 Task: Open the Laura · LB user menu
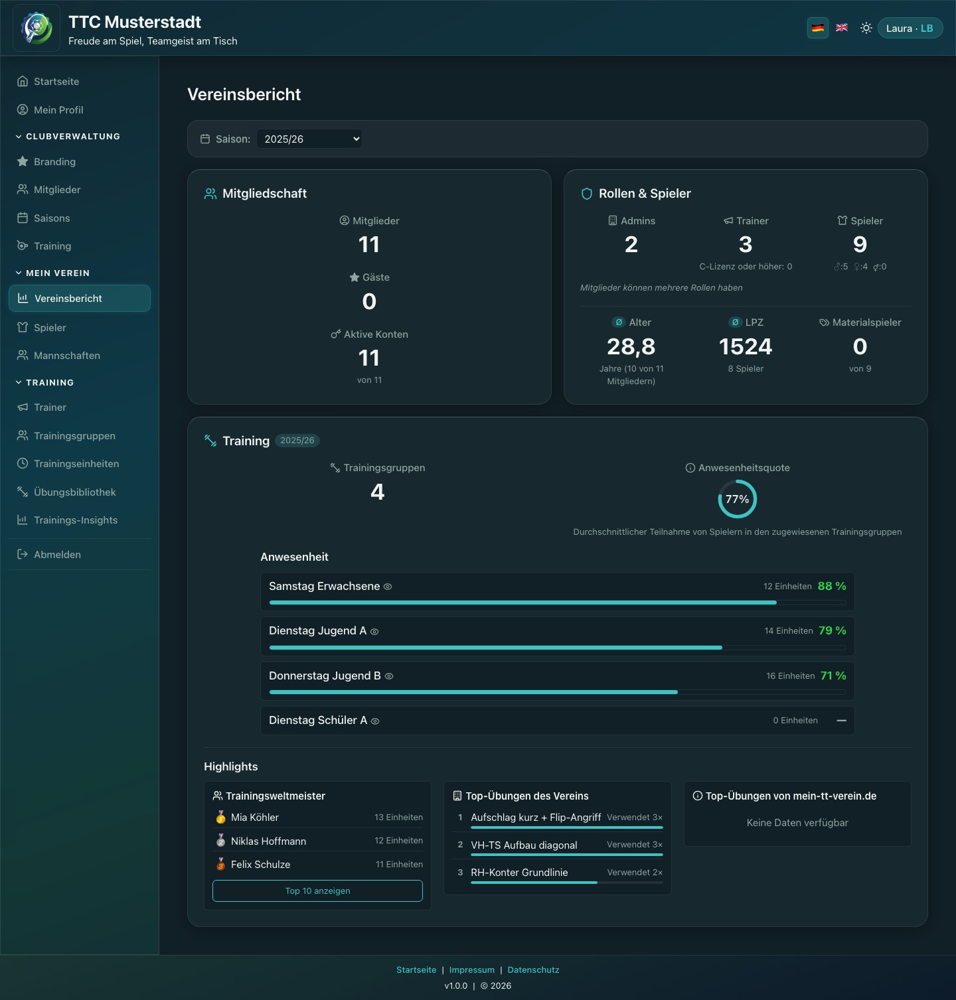(x=910, y=28)
